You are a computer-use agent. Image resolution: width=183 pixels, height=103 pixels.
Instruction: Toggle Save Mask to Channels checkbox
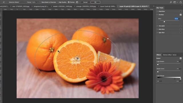click(41, 2)
